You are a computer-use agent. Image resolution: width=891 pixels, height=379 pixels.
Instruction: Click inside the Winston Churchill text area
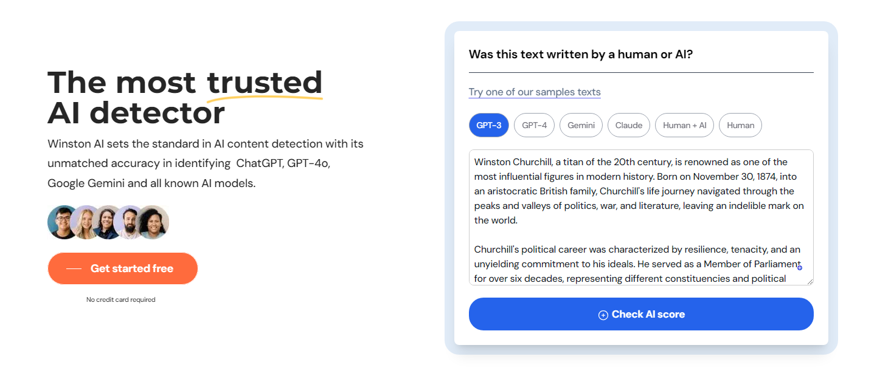[641, 217]
